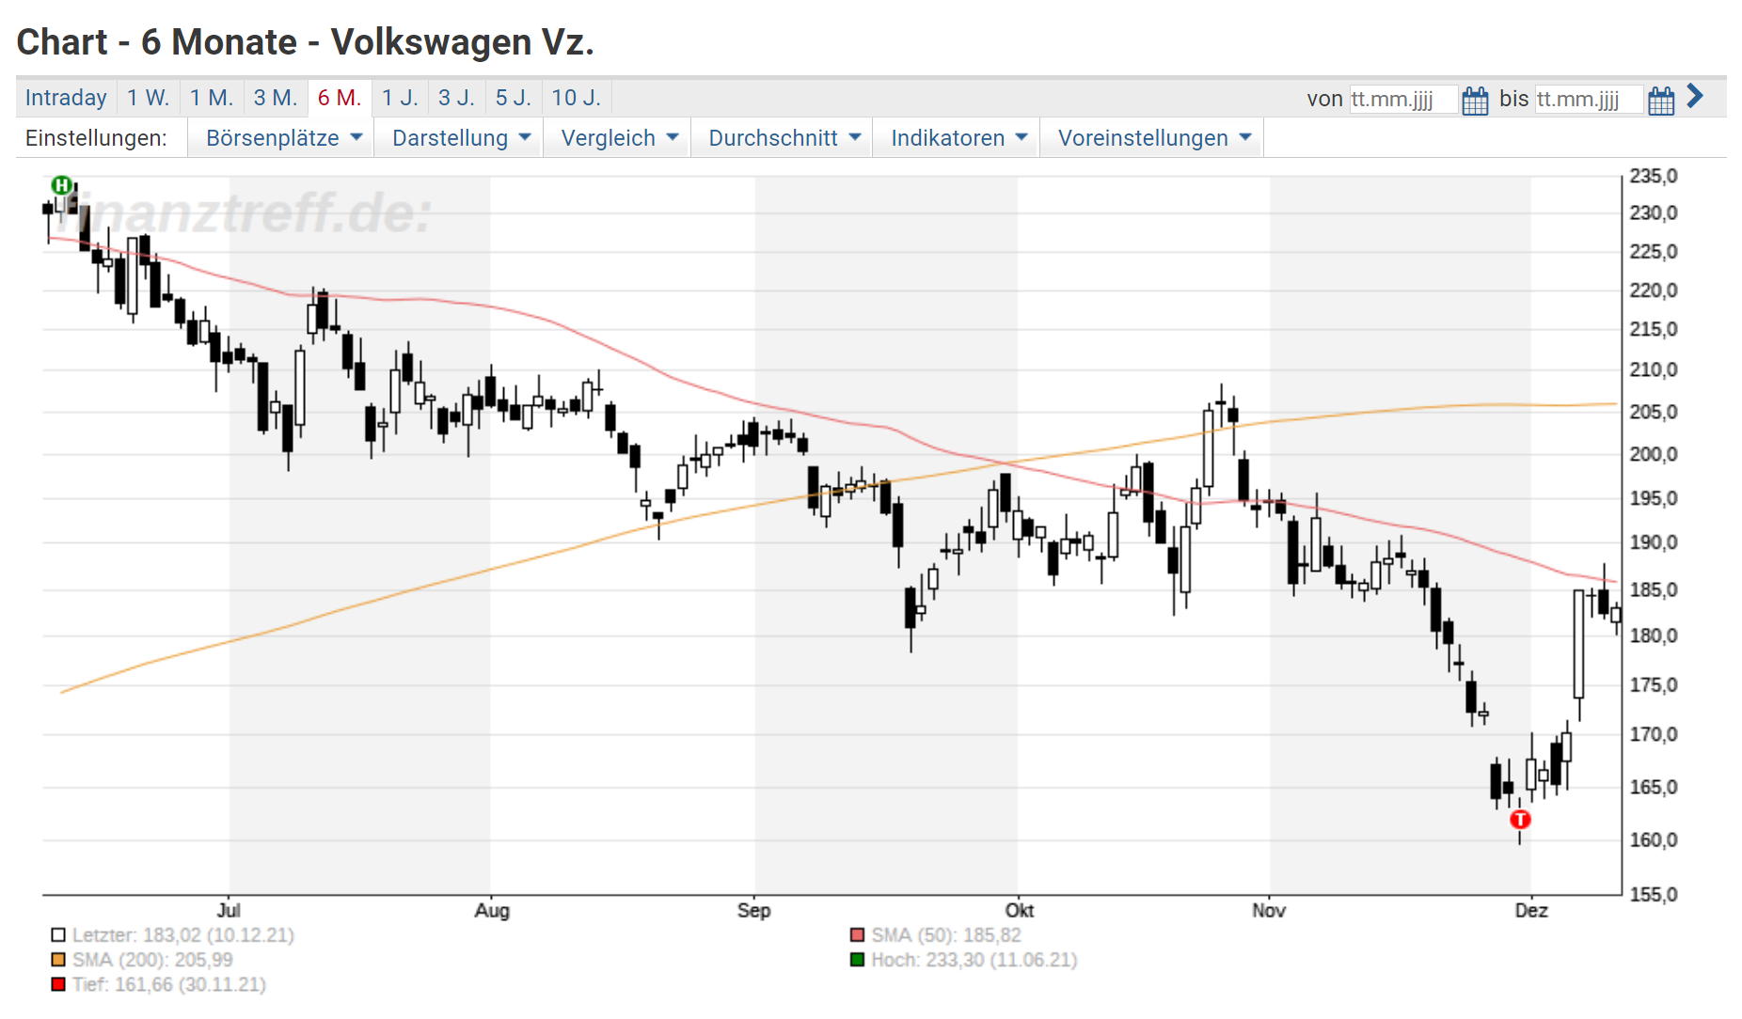Switch to Intraday chart tab
The image size is (1742, 1019).
(66, 98)
